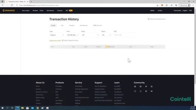The width and height of the screenshot is (196, 110).
Task: Open the Orders header menu
Action: tap(160, 11)
